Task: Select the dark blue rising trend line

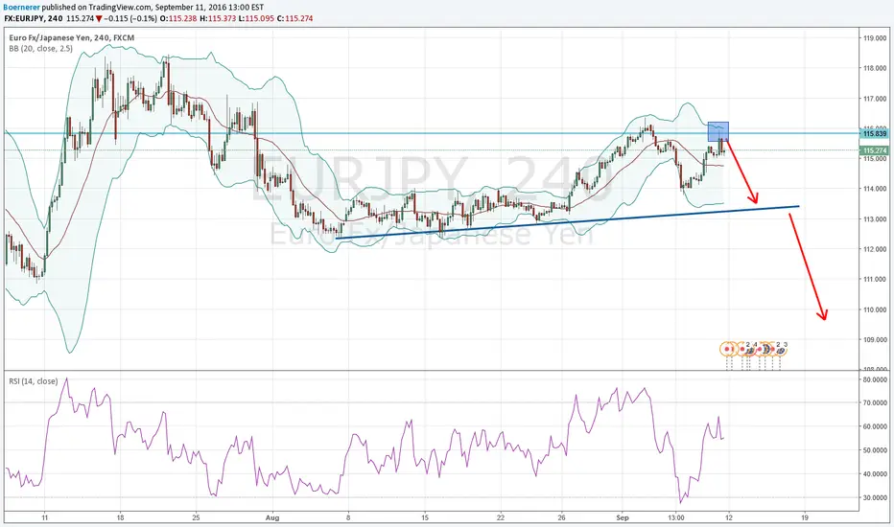Action: pyautogui.click(x=567, y=222)
